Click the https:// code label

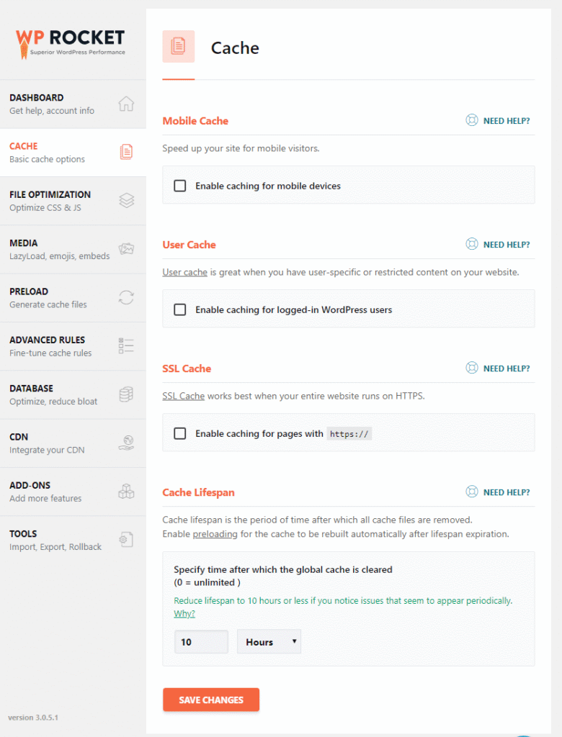pyautogui.click(x=349, y=434)
